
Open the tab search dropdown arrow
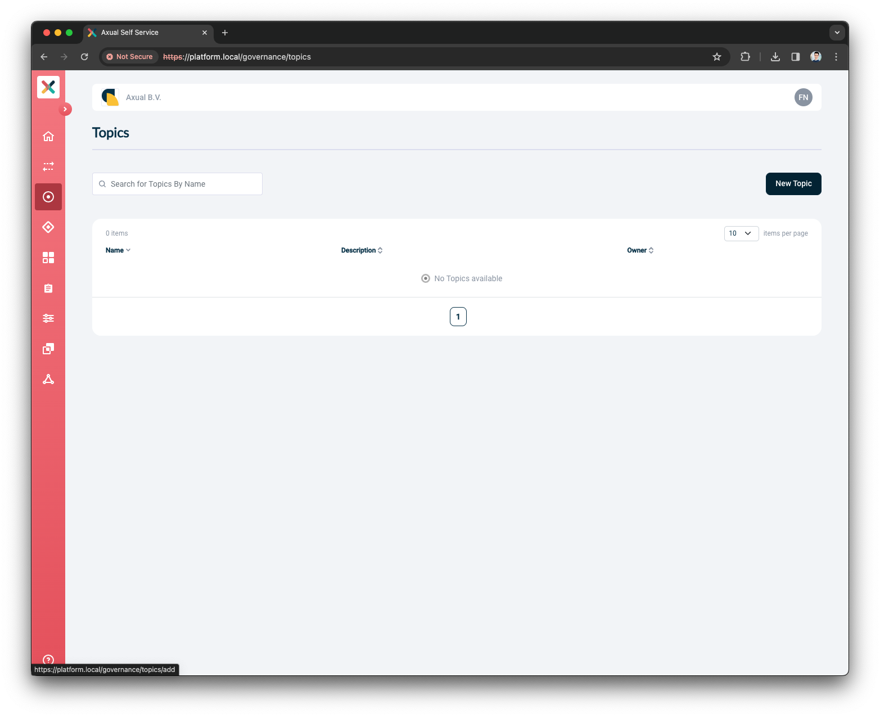point(837,33)
